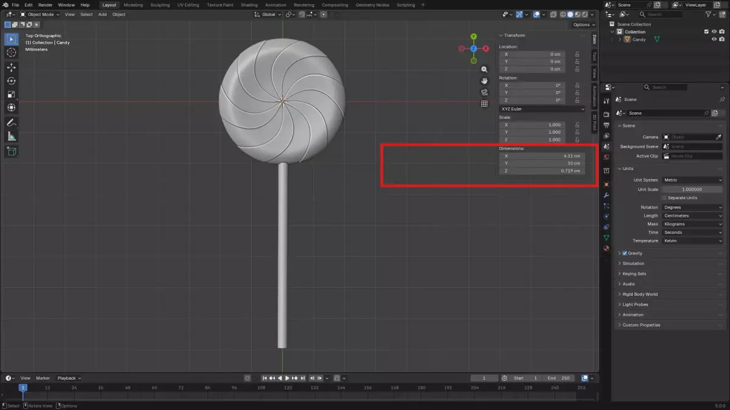730x410 pixels.
Task: Select the Scale tool
Action: (12, 94)
